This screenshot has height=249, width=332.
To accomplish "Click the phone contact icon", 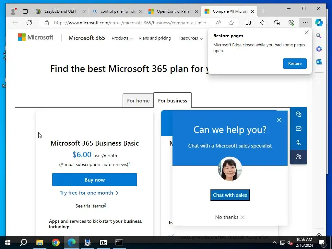I will click(x=299, y=143).
